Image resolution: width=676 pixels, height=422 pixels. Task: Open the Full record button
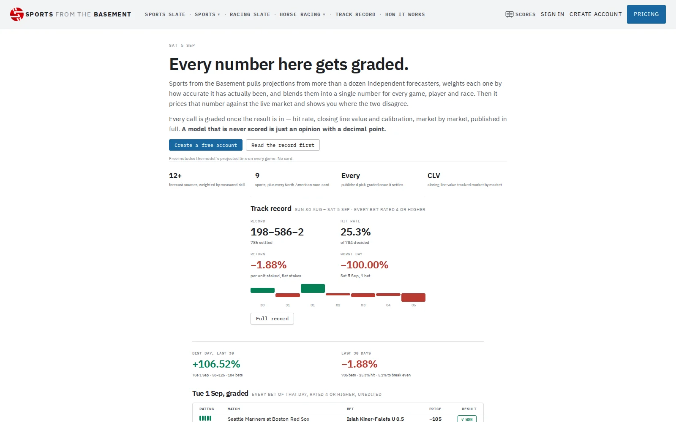[272, 319]
